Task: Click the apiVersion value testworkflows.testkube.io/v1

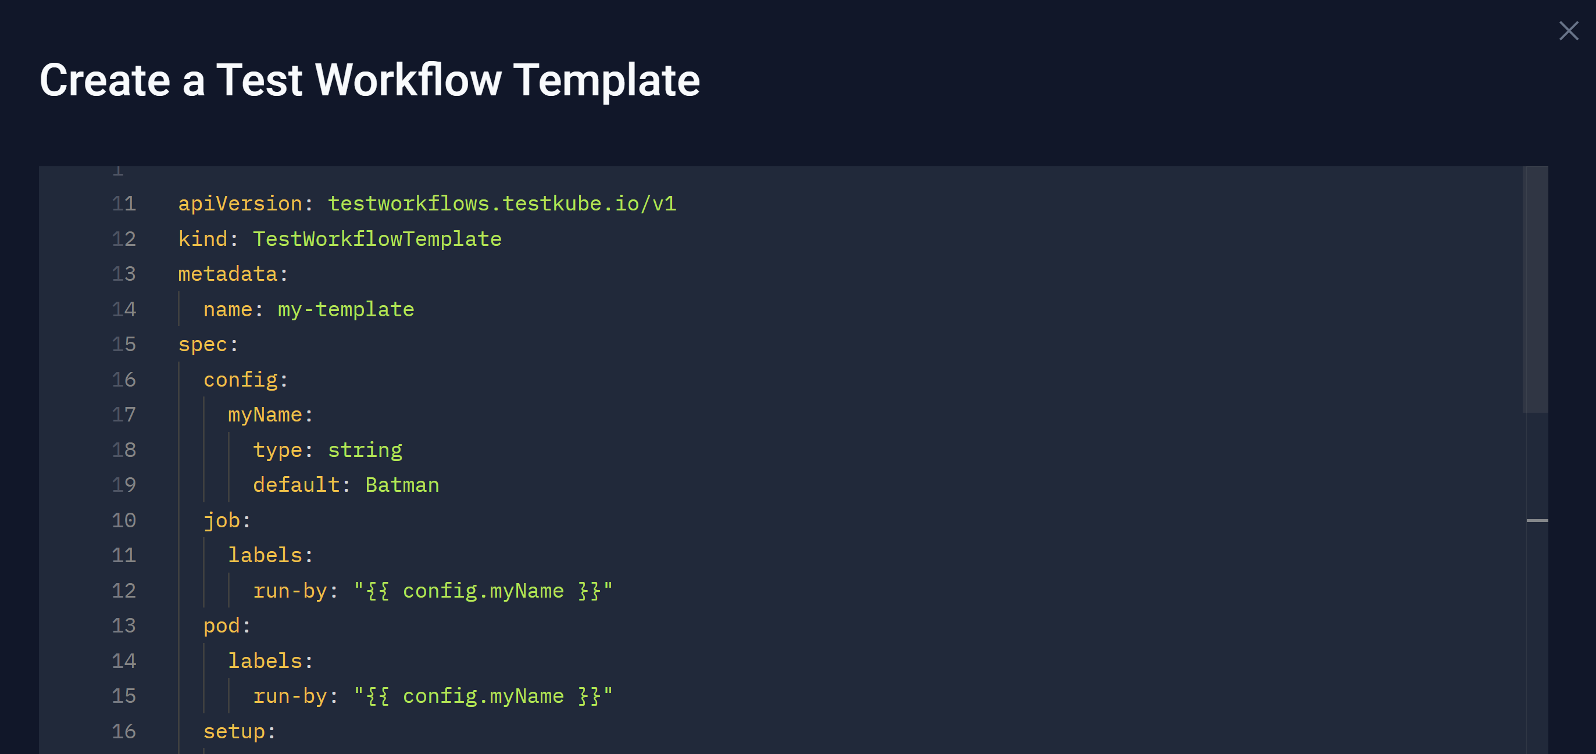Action: point(502,203)
